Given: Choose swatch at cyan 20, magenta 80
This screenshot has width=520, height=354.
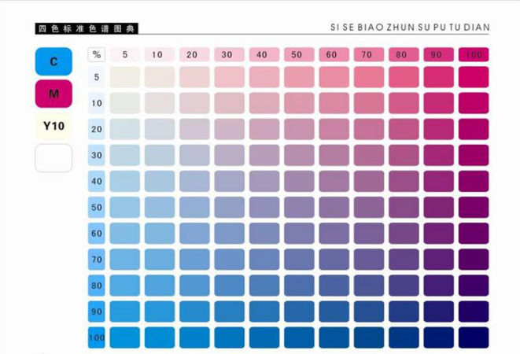Looking at the screenshot, I should (x=404, y=129).
